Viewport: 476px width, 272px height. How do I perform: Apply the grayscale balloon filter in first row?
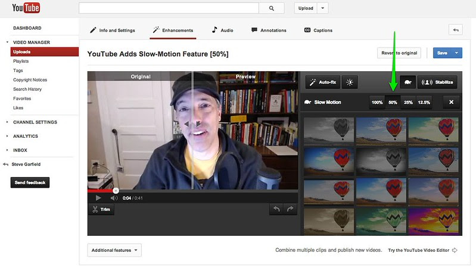(329, 131)
